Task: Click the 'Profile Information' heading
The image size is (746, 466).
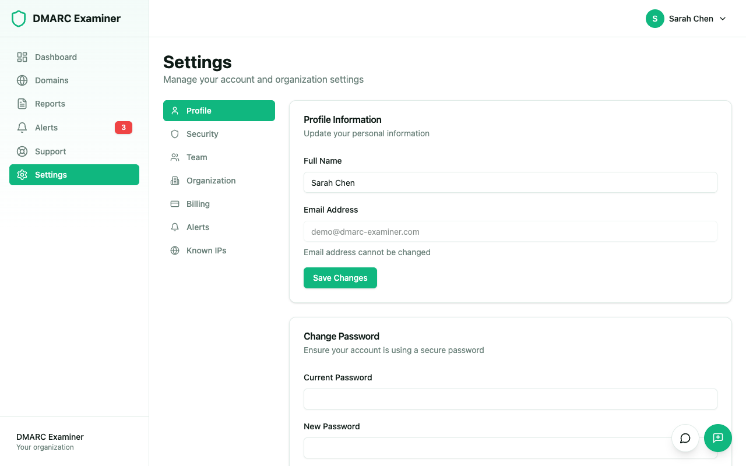Action: (343, 119)
